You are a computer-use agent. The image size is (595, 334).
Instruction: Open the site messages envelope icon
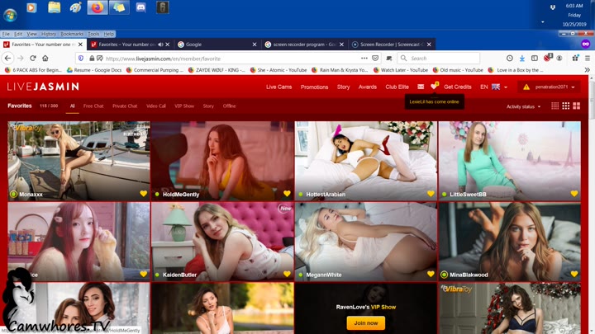point(421,87)
